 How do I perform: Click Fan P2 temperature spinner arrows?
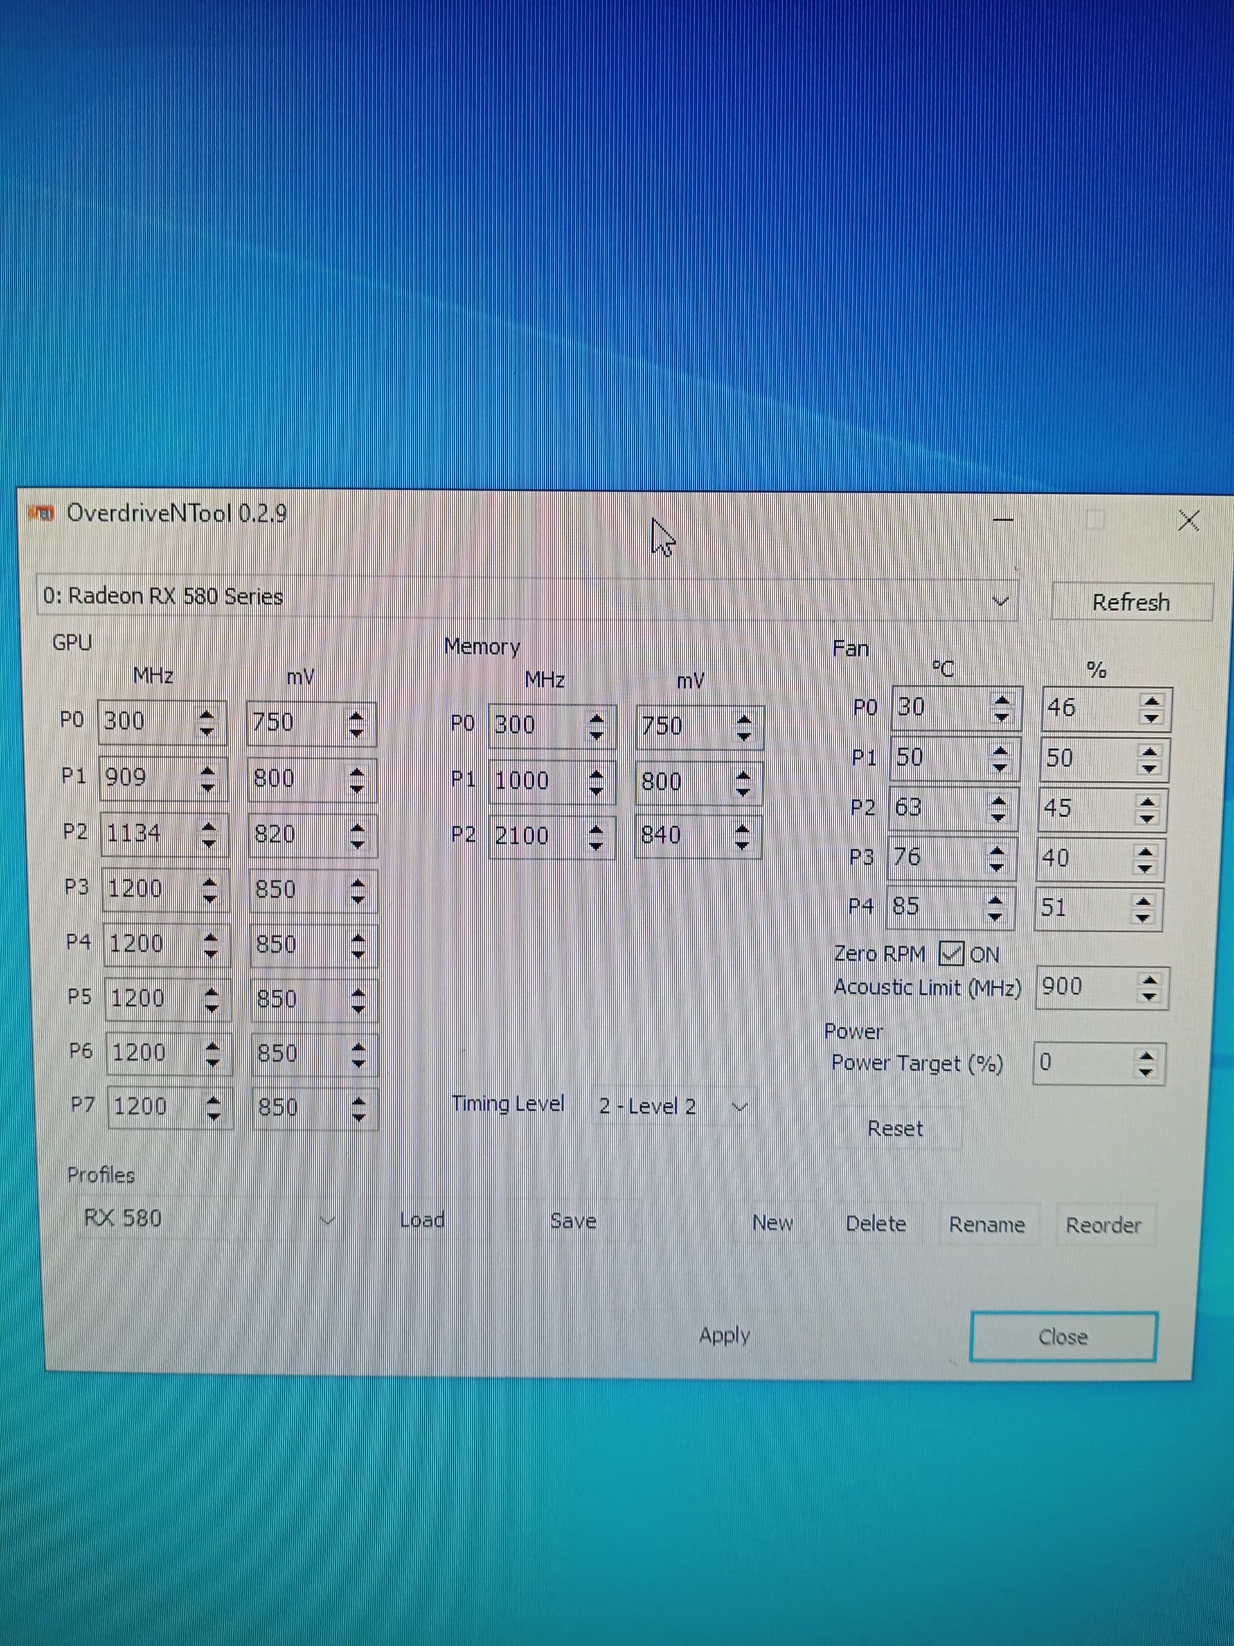(x=999, y=809)
